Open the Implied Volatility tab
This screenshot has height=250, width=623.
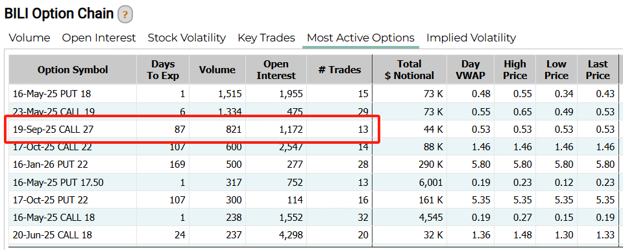pos(471,38)
